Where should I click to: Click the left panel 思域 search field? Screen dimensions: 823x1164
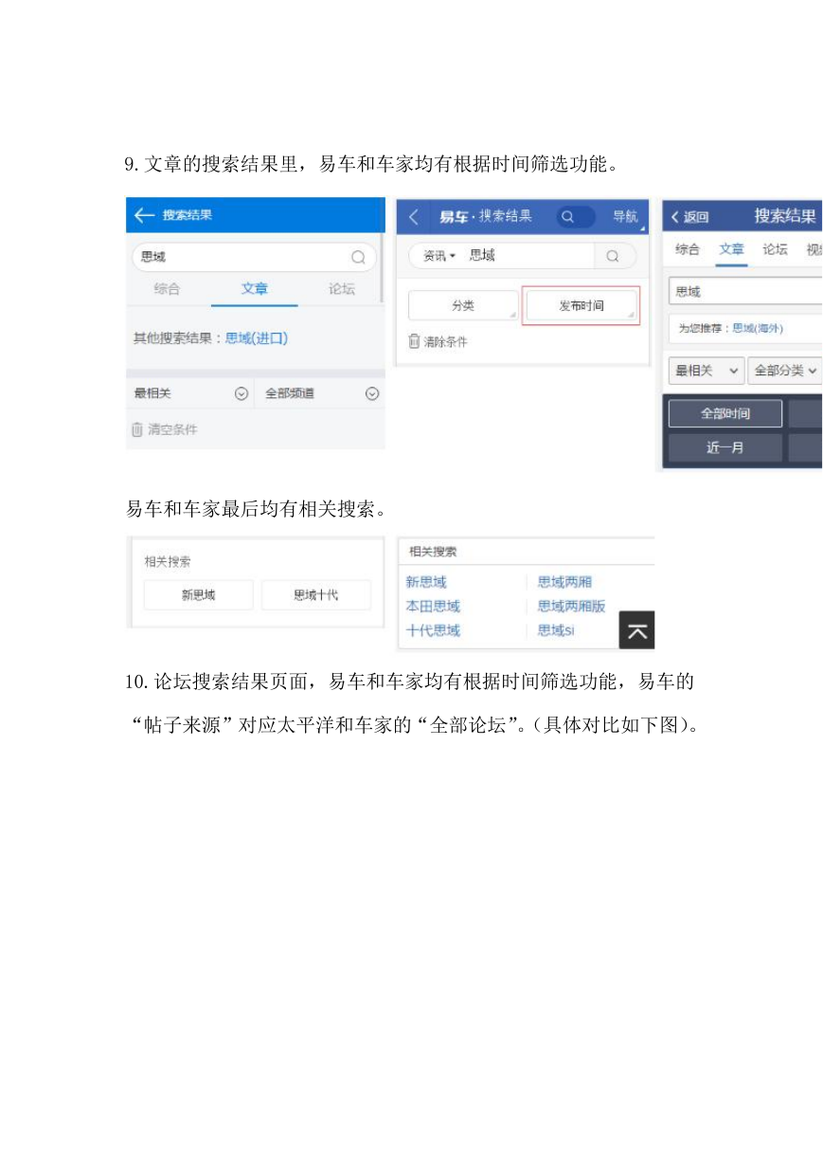(253, 257)
